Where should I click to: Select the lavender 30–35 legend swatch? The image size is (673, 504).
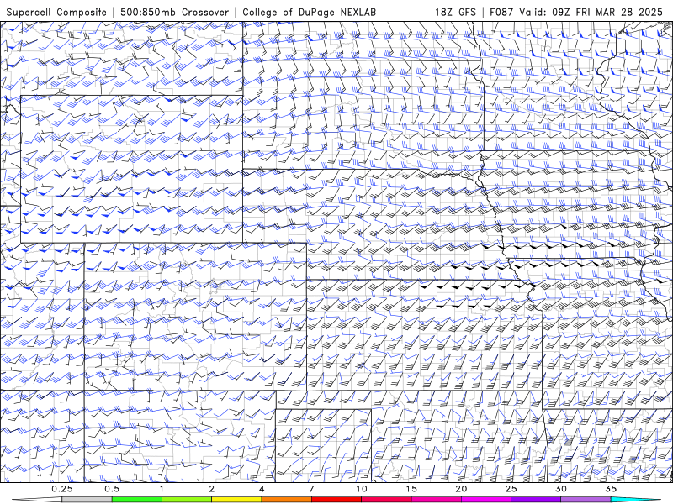[586, 500]
